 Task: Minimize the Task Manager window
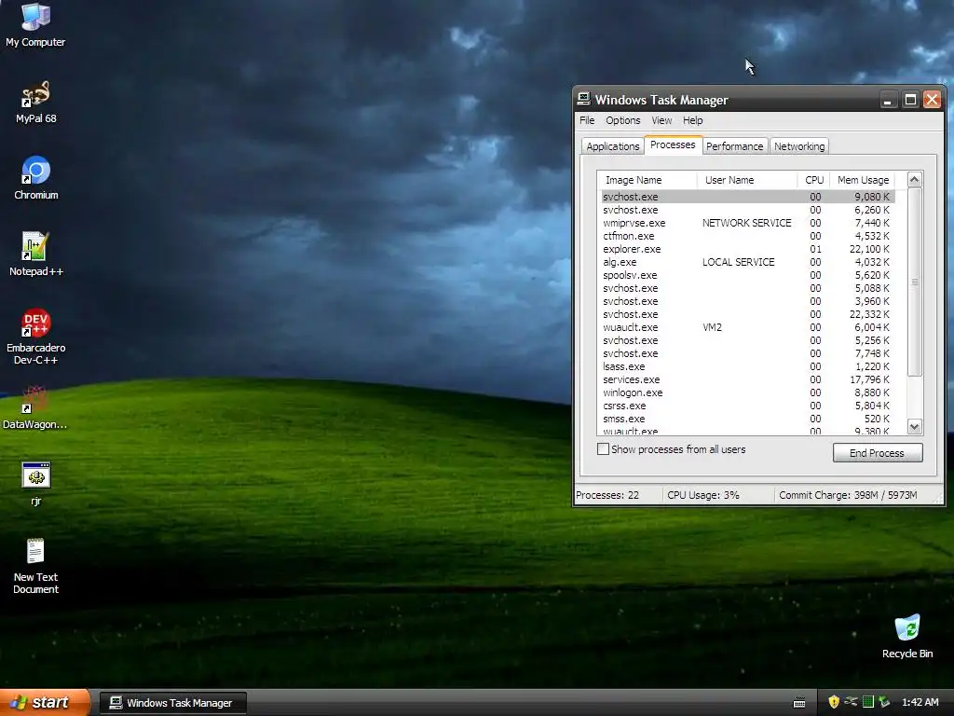pos(888,100)
